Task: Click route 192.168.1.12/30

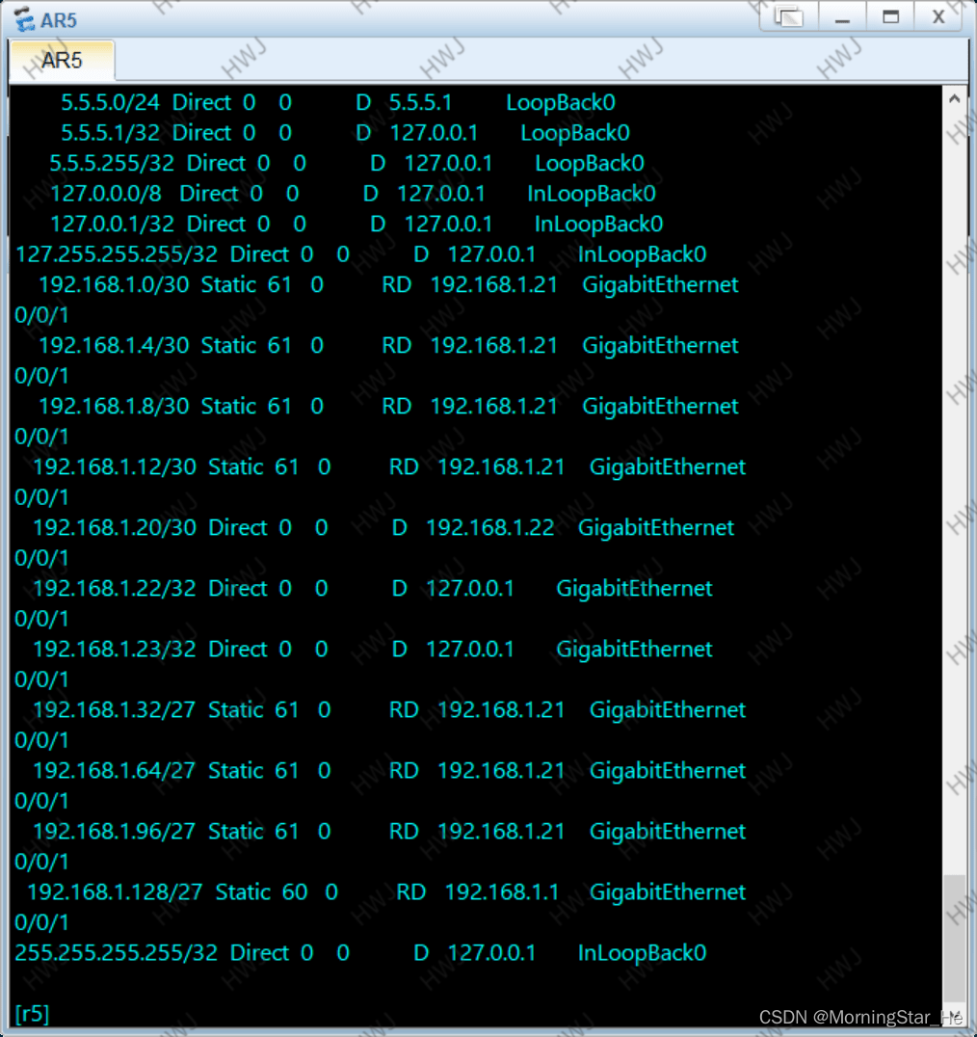Action: coord(115,466)
